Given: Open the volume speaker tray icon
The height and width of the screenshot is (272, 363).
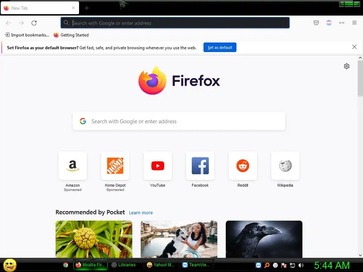Looking at the screenshot, I should point(301,265).
